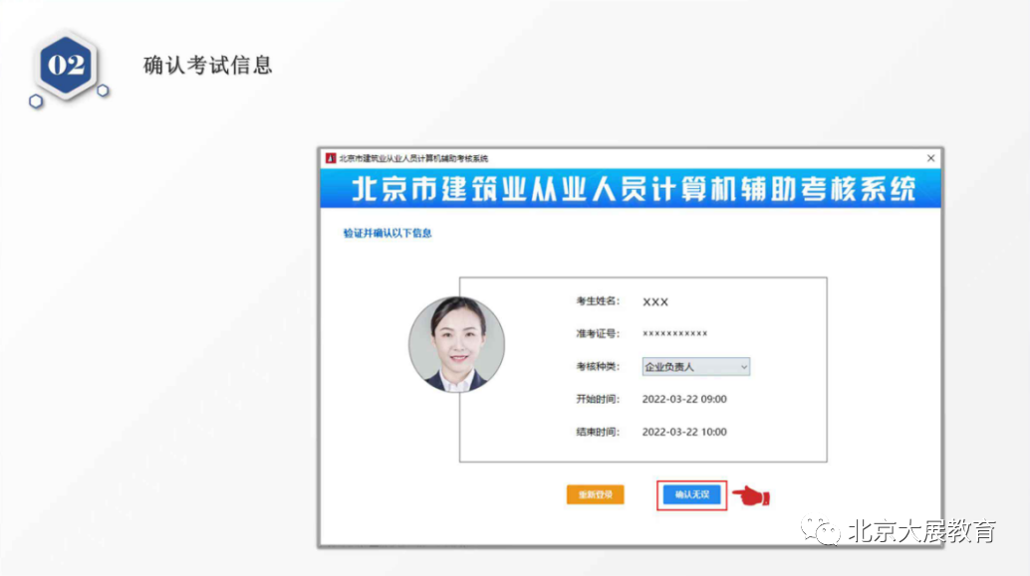Open the 考核种类 dropdown arrow

743,367
